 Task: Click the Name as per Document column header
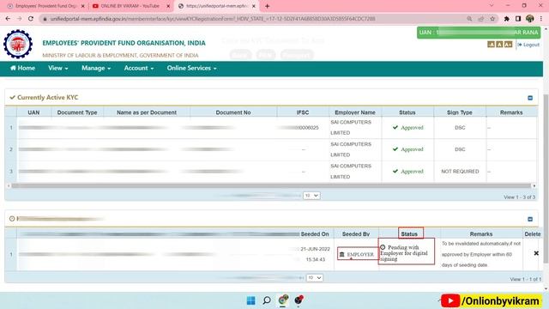pyautogui.click(x=147, y=112)
